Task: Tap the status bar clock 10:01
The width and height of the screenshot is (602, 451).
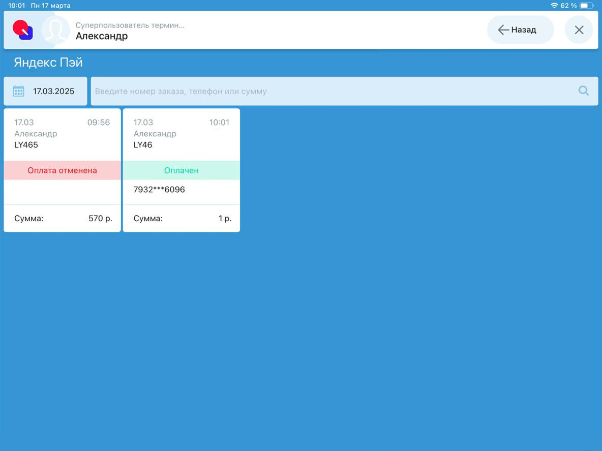Action: point(16,6)
